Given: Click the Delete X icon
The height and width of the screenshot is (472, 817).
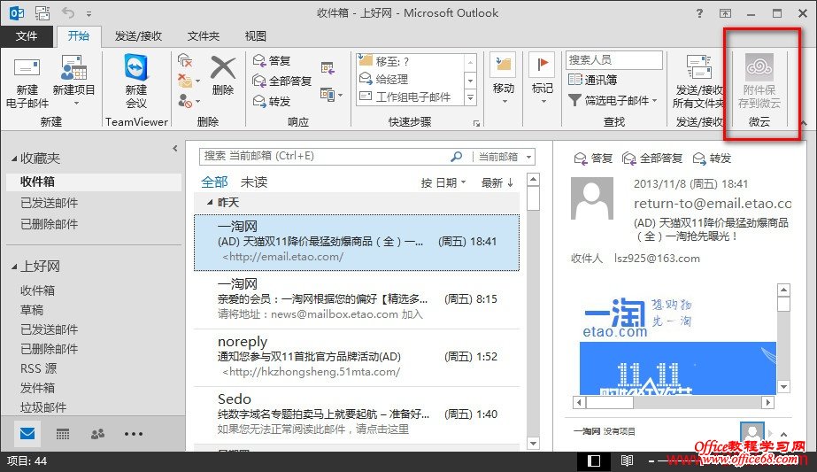Looking at the screenshot, I should click(223, 68).
